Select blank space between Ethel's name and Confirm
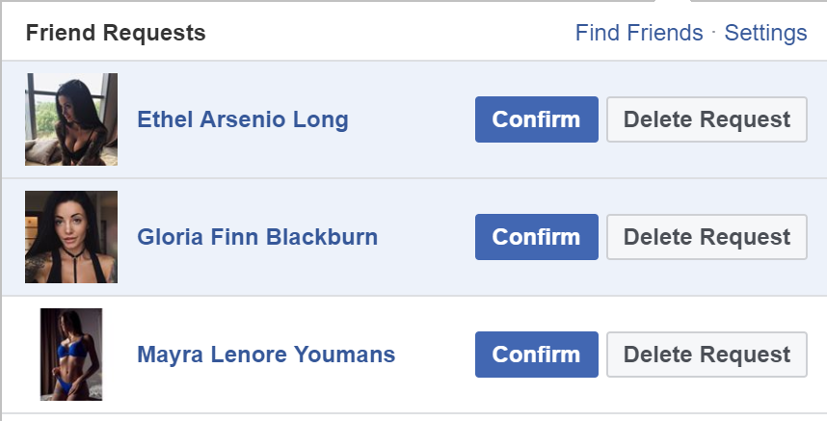This screenshot has width=827, height=421. tap(412, 119)
